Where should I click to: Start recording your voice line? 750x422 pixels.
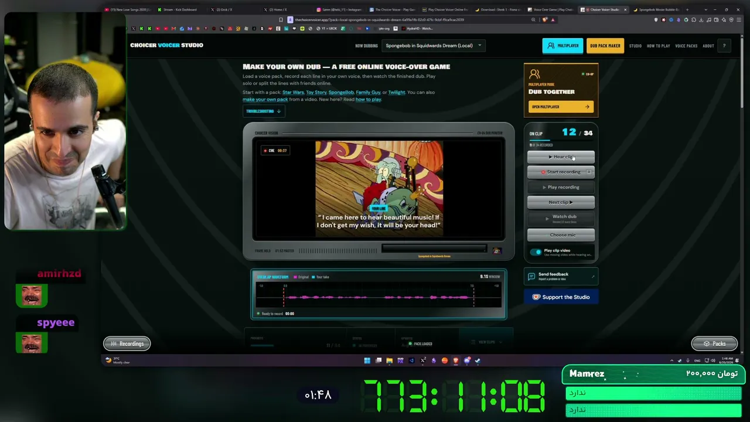coord(561,172)
